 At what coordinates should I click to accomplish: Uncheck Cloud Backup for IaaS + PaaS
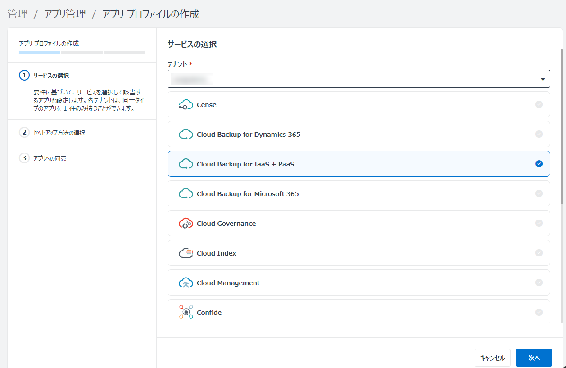tap(539, 164)
